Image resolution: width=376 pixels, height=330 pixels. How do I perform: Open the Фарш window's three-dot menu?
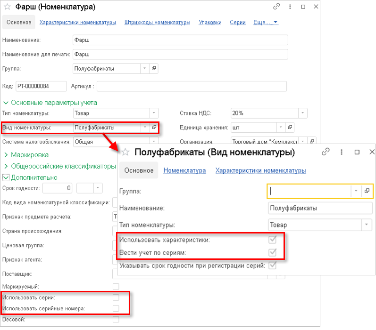click(x=289, y=7)
